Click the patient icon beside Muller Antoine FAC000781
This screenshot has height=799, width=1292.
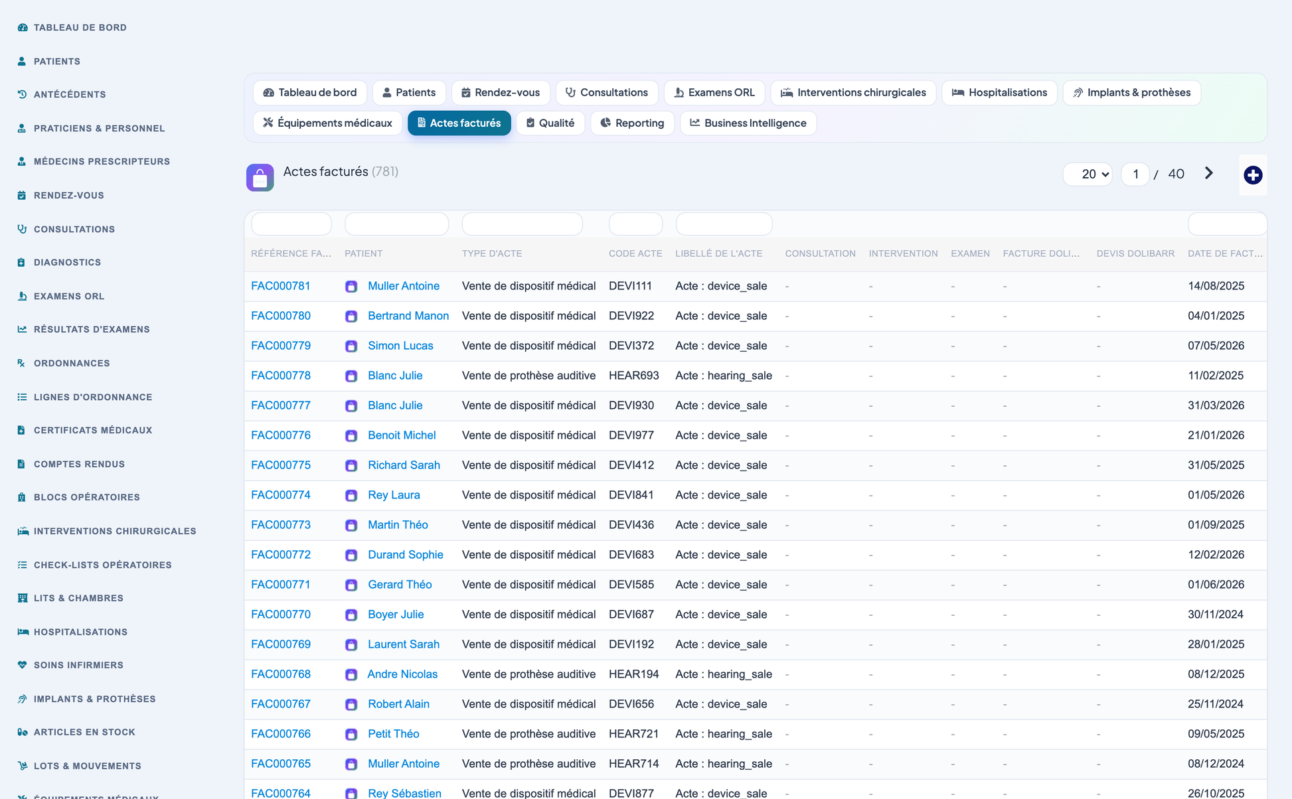tap(351, 287)
